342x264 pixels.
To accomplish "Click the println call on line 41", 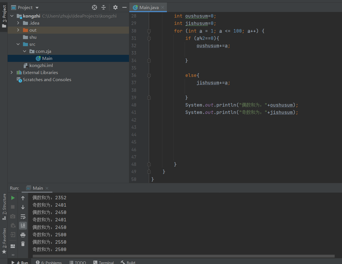I will coord(226,112).
